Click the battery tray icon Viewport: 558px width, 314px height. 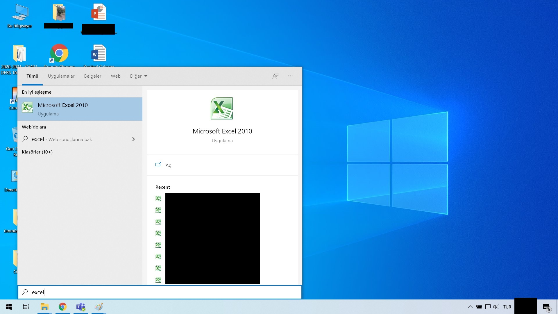coord(479,307)
